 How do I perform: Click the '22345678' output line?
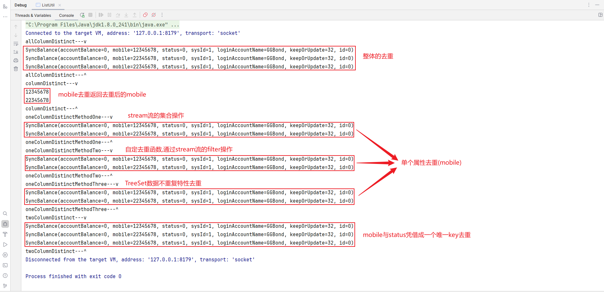point(37,100)
